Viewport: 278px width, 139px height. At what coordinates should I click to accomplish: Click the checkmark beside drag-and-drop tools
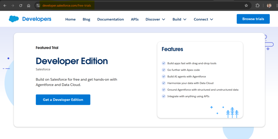[164, 63]
